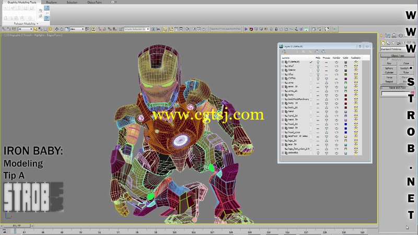Select the Lights category icon
Screen dimensions: 418x235
(x=393, y=43)
